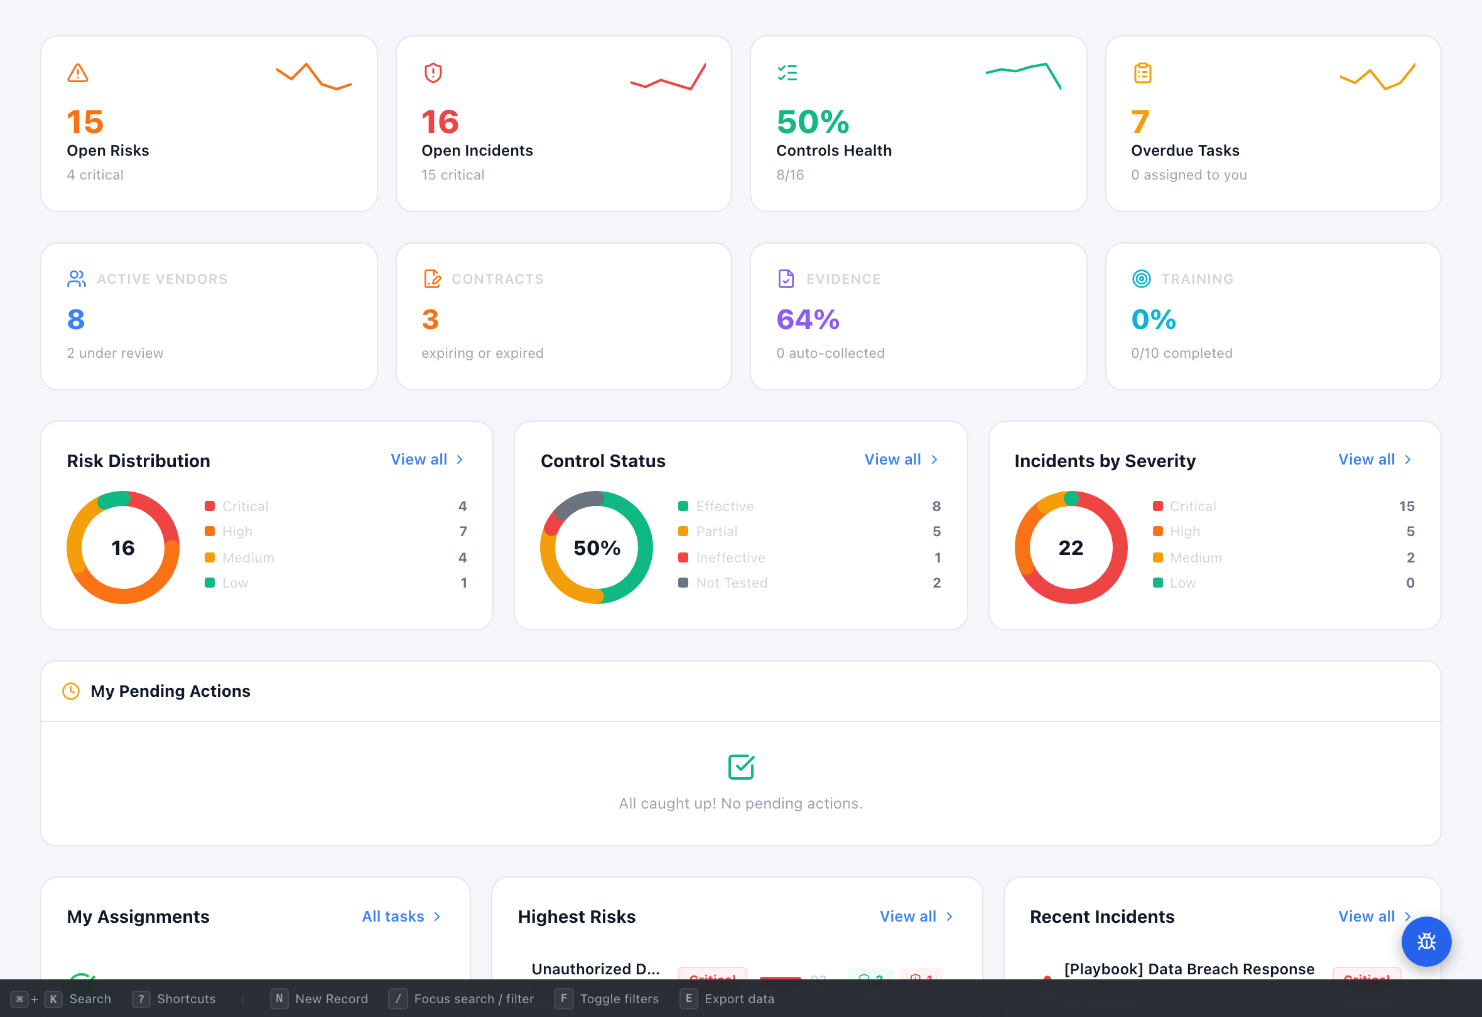Click the red Ineffective color swatch
Image resolution: width=1482 pixels, height=1017 pixels.
point(685,557)
